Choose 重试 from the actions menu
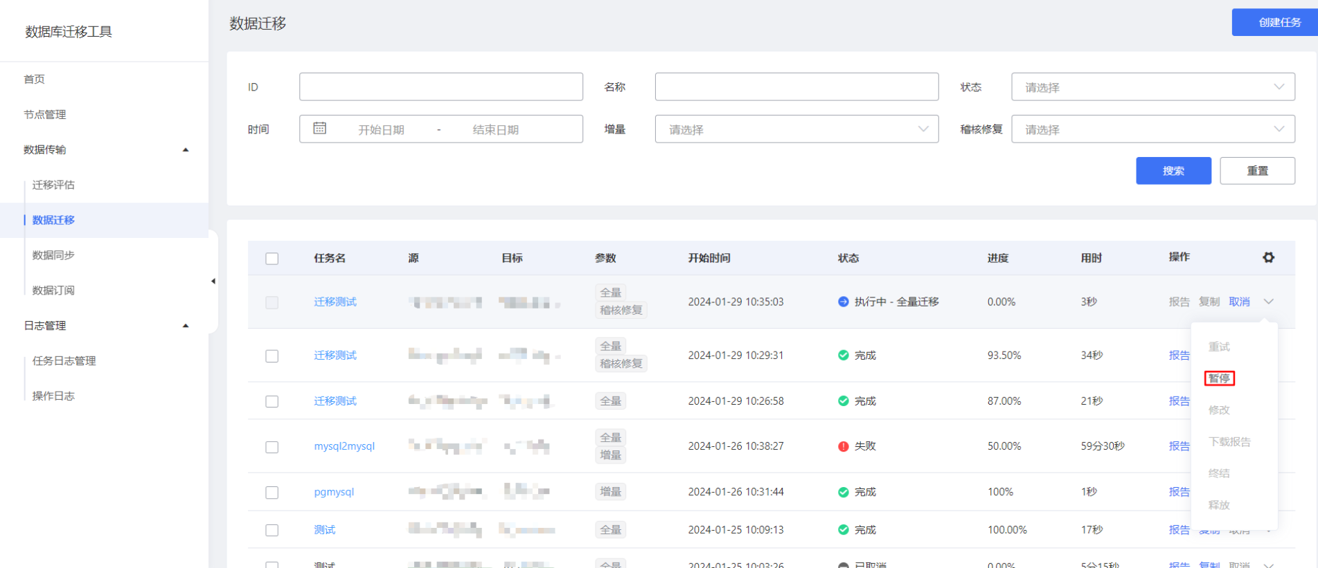 1219,347
